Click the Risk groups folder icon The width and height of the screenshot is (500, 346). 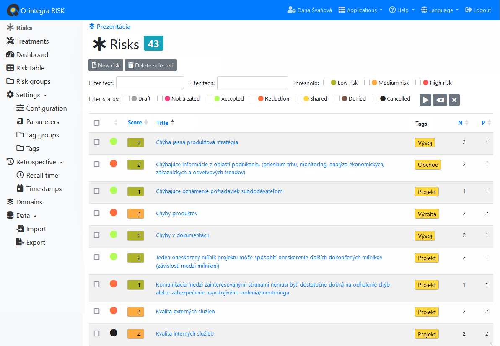tap(10, 81)
